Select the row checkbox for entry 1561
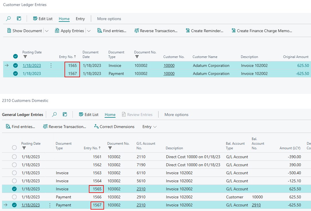 click(14, 157)
